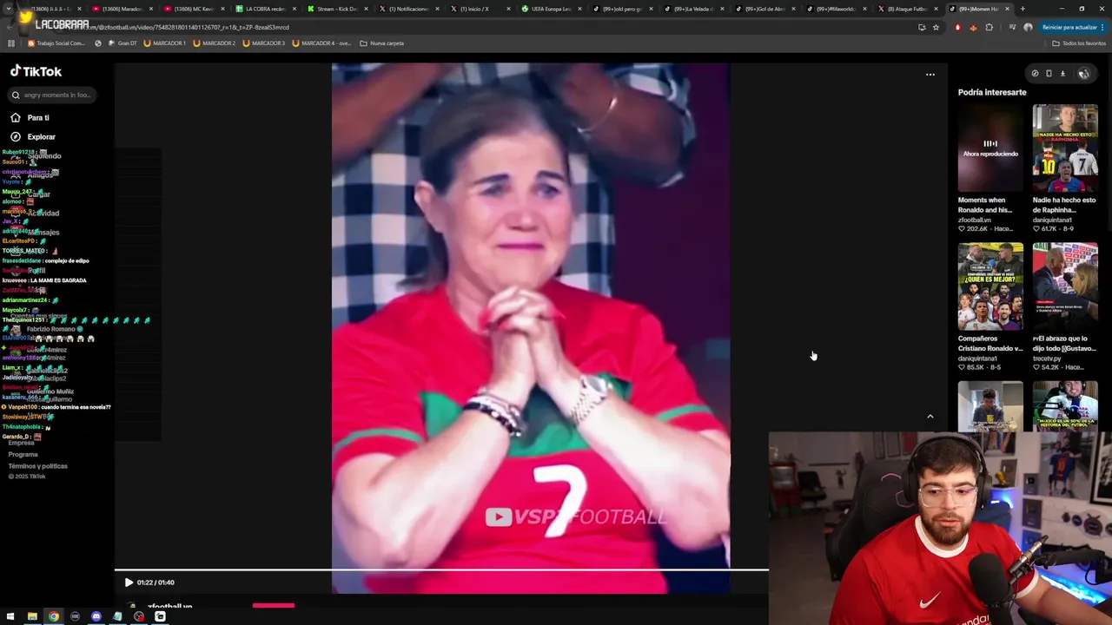Click the compass-shaped icon in top pill
Image resolution: width=1112 pixels, height=625 pixels.
coord(1035,74)
